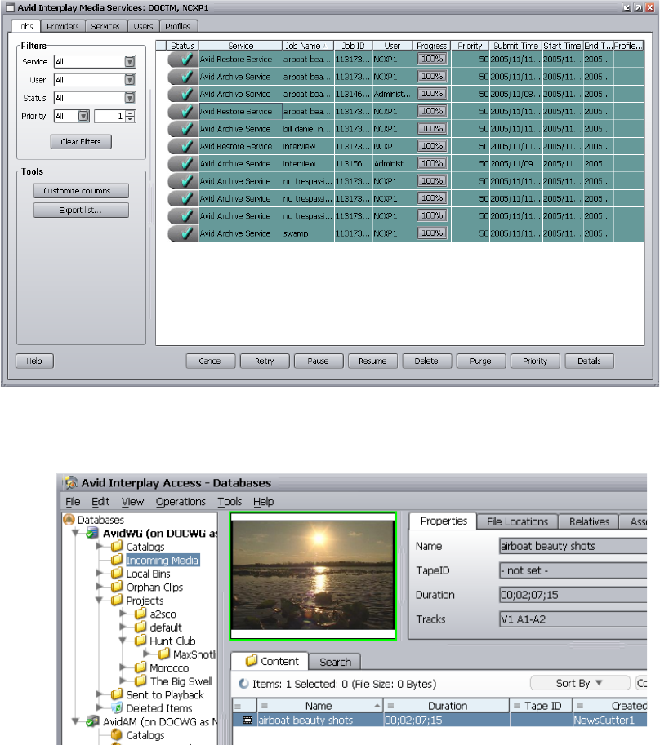Switch to the Profiles tab
This screenshot has height=745, width=660.
(177, 27)
